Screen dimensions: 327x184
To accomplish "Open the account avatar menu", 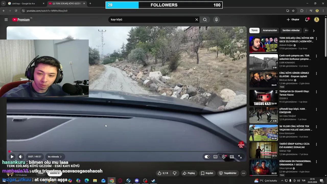I will [317, 20].
